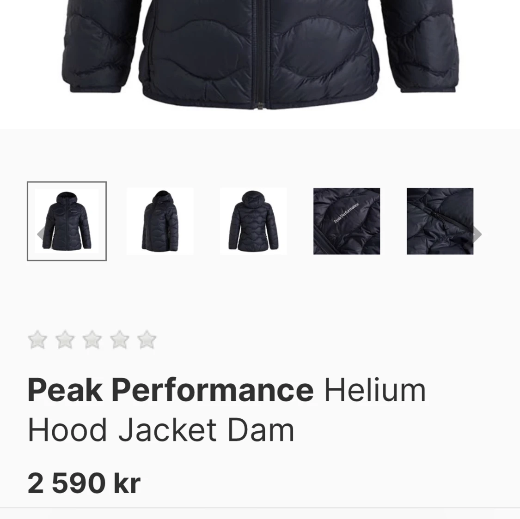Rate the product two stars

click(x=65, y=339)
